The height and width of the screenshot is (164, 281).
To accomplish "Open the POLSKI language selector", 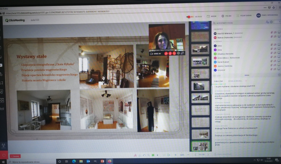I will [x=228, y=16].
